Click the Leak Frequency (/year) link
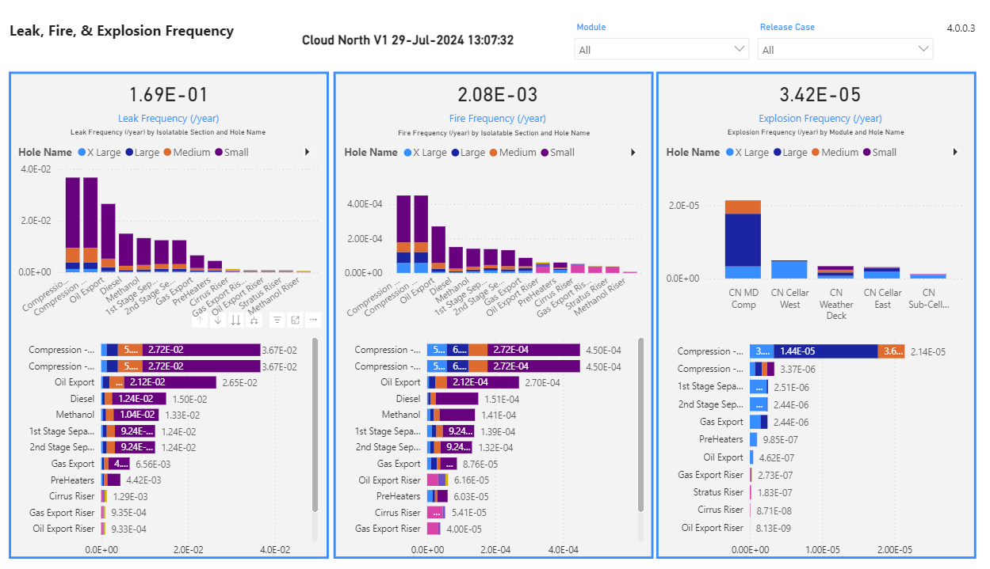Image resolution: width=990 pixels, height=569 pixels. (x=168, y=118)
